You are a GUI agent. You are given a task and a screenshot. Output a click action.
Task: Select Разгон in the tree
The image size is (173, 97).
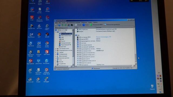tap(63, 41)
